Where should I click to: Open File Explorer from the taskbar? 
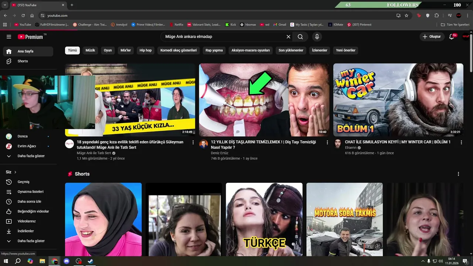(x=42, y=261)
